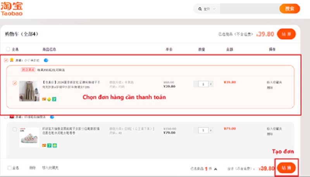Click the orange search button

(x=289, y=9)
